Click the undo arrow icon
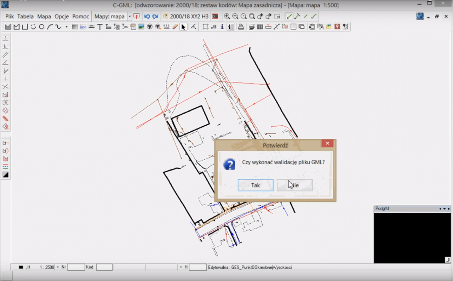453x281 pixels. [x=147, y=16]
